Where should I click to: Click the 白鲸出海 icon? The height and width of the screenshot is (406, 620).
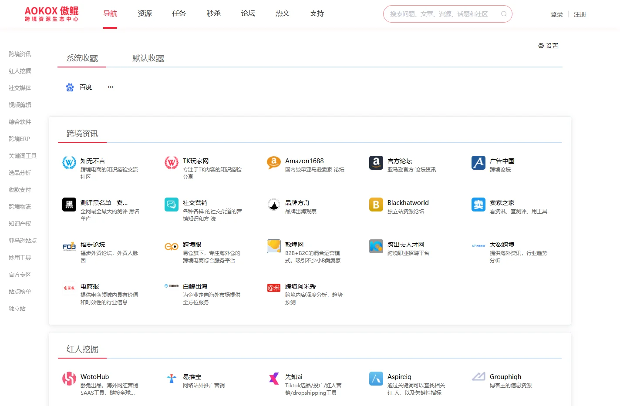click(172, 286)
